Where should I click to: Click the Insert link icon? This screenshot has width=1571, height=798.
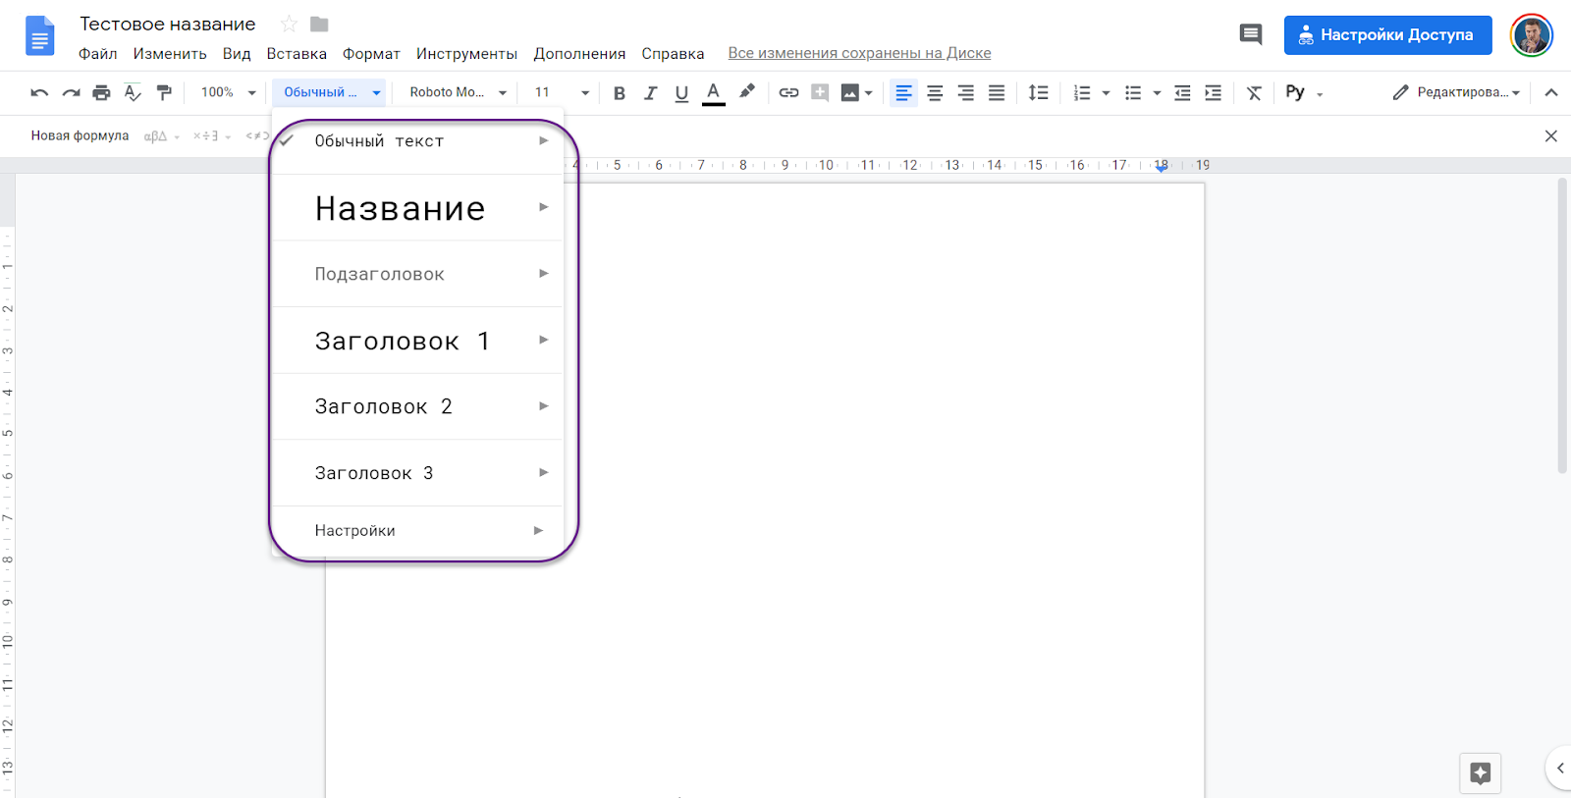pos(788,93)
